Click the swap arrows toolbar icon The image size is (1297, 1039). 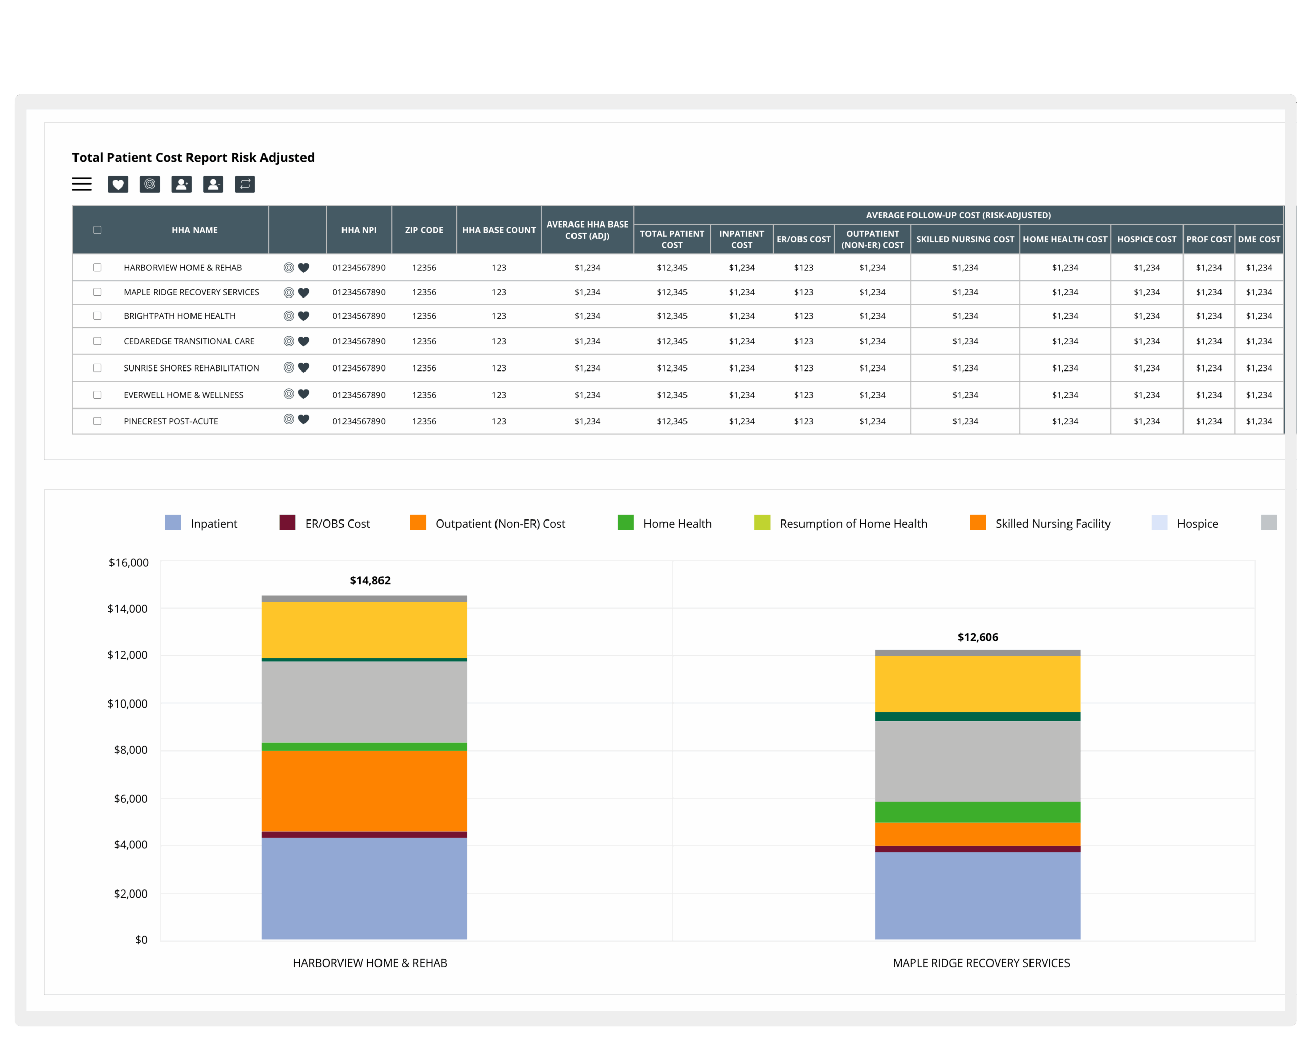(x=245, y=184)
